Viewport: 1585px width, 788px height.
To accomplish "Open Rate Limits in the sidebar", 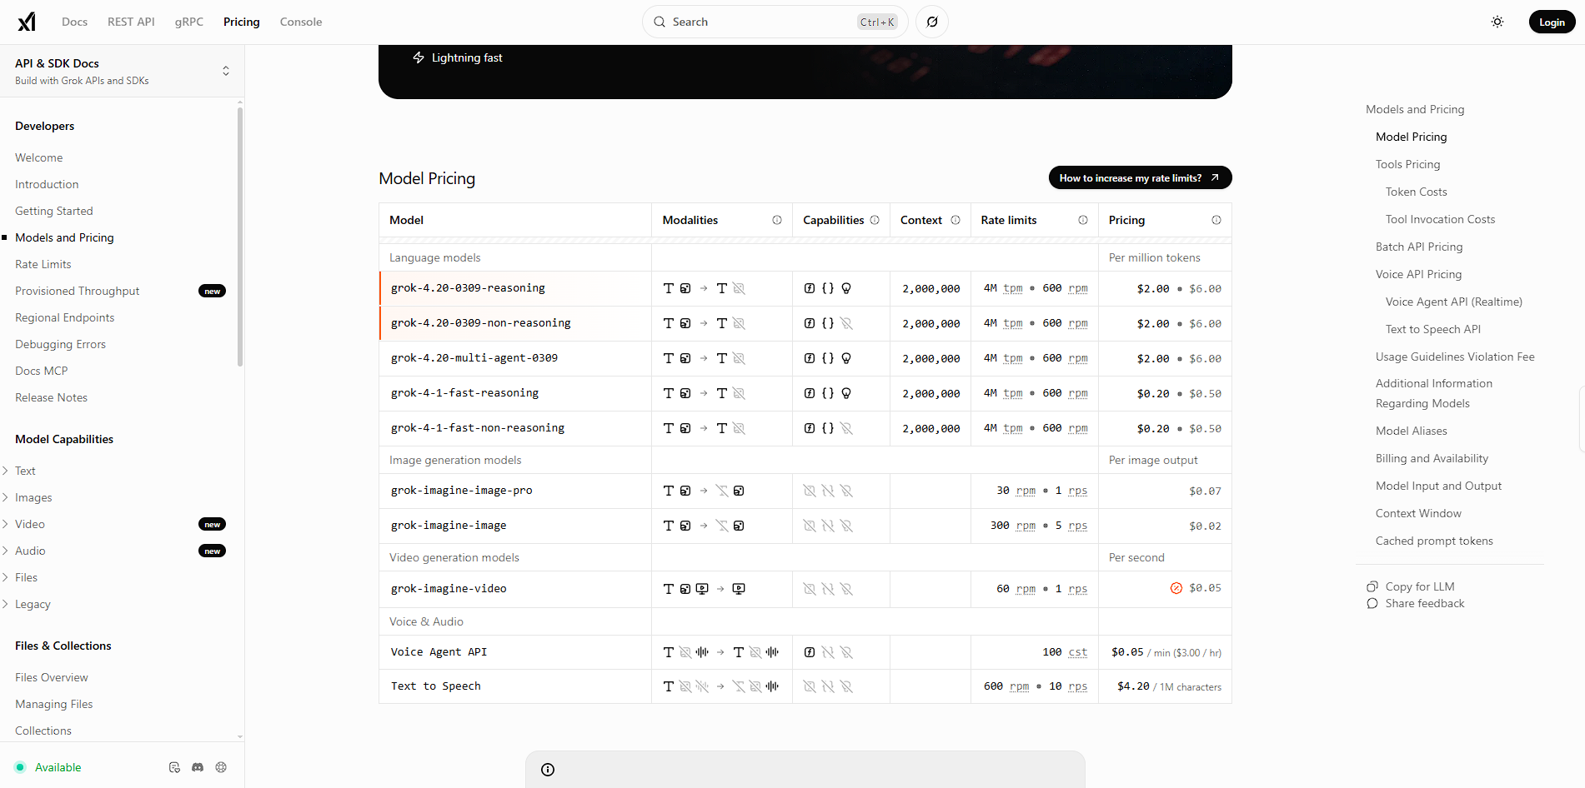I will tap(43, 264).
